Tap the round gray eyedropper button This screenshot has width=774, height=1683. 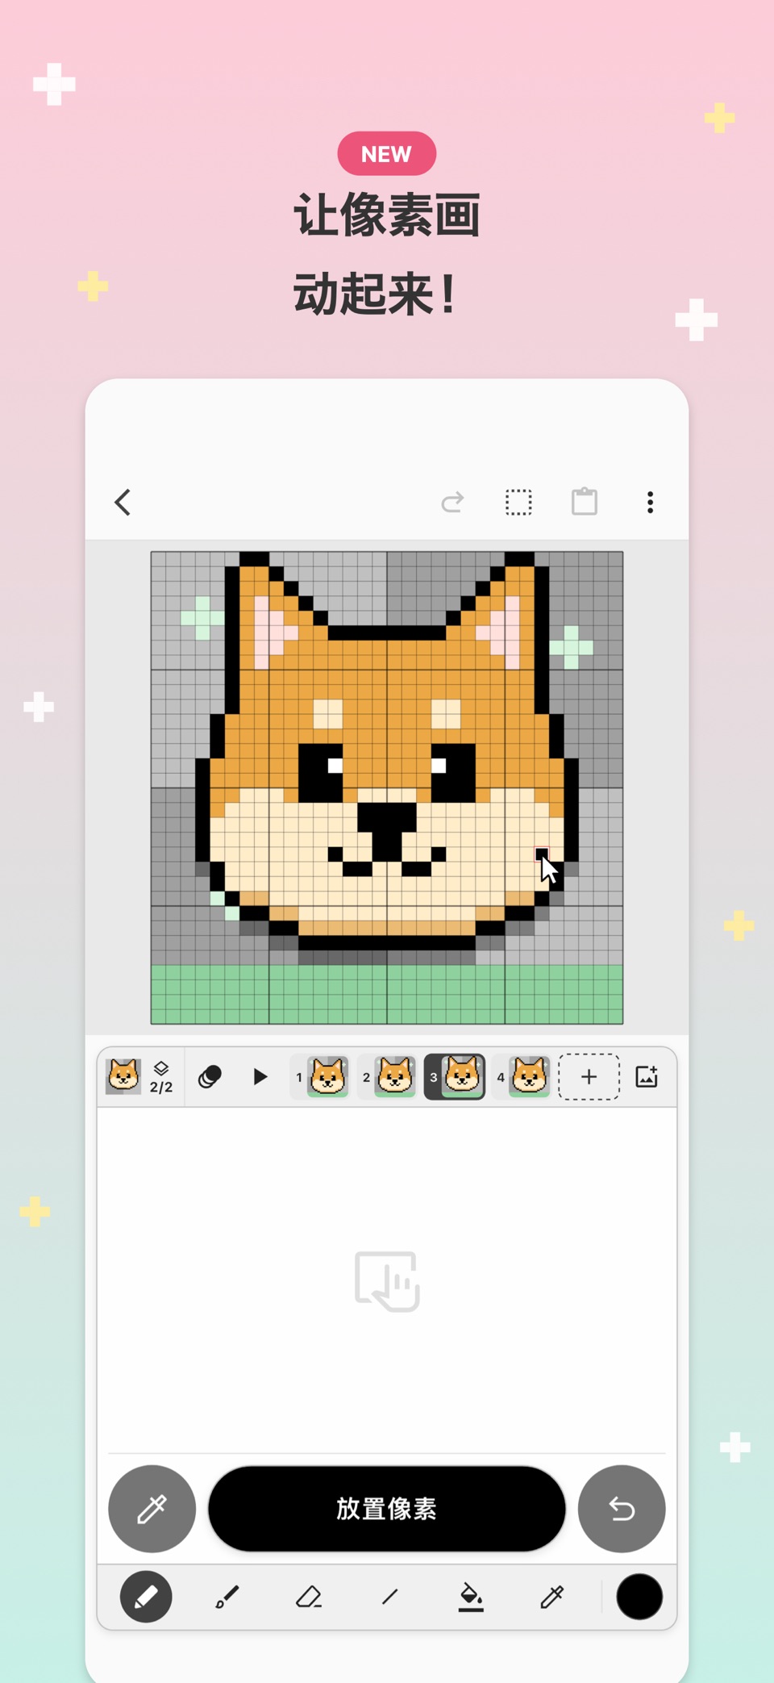pos(152,1509)
